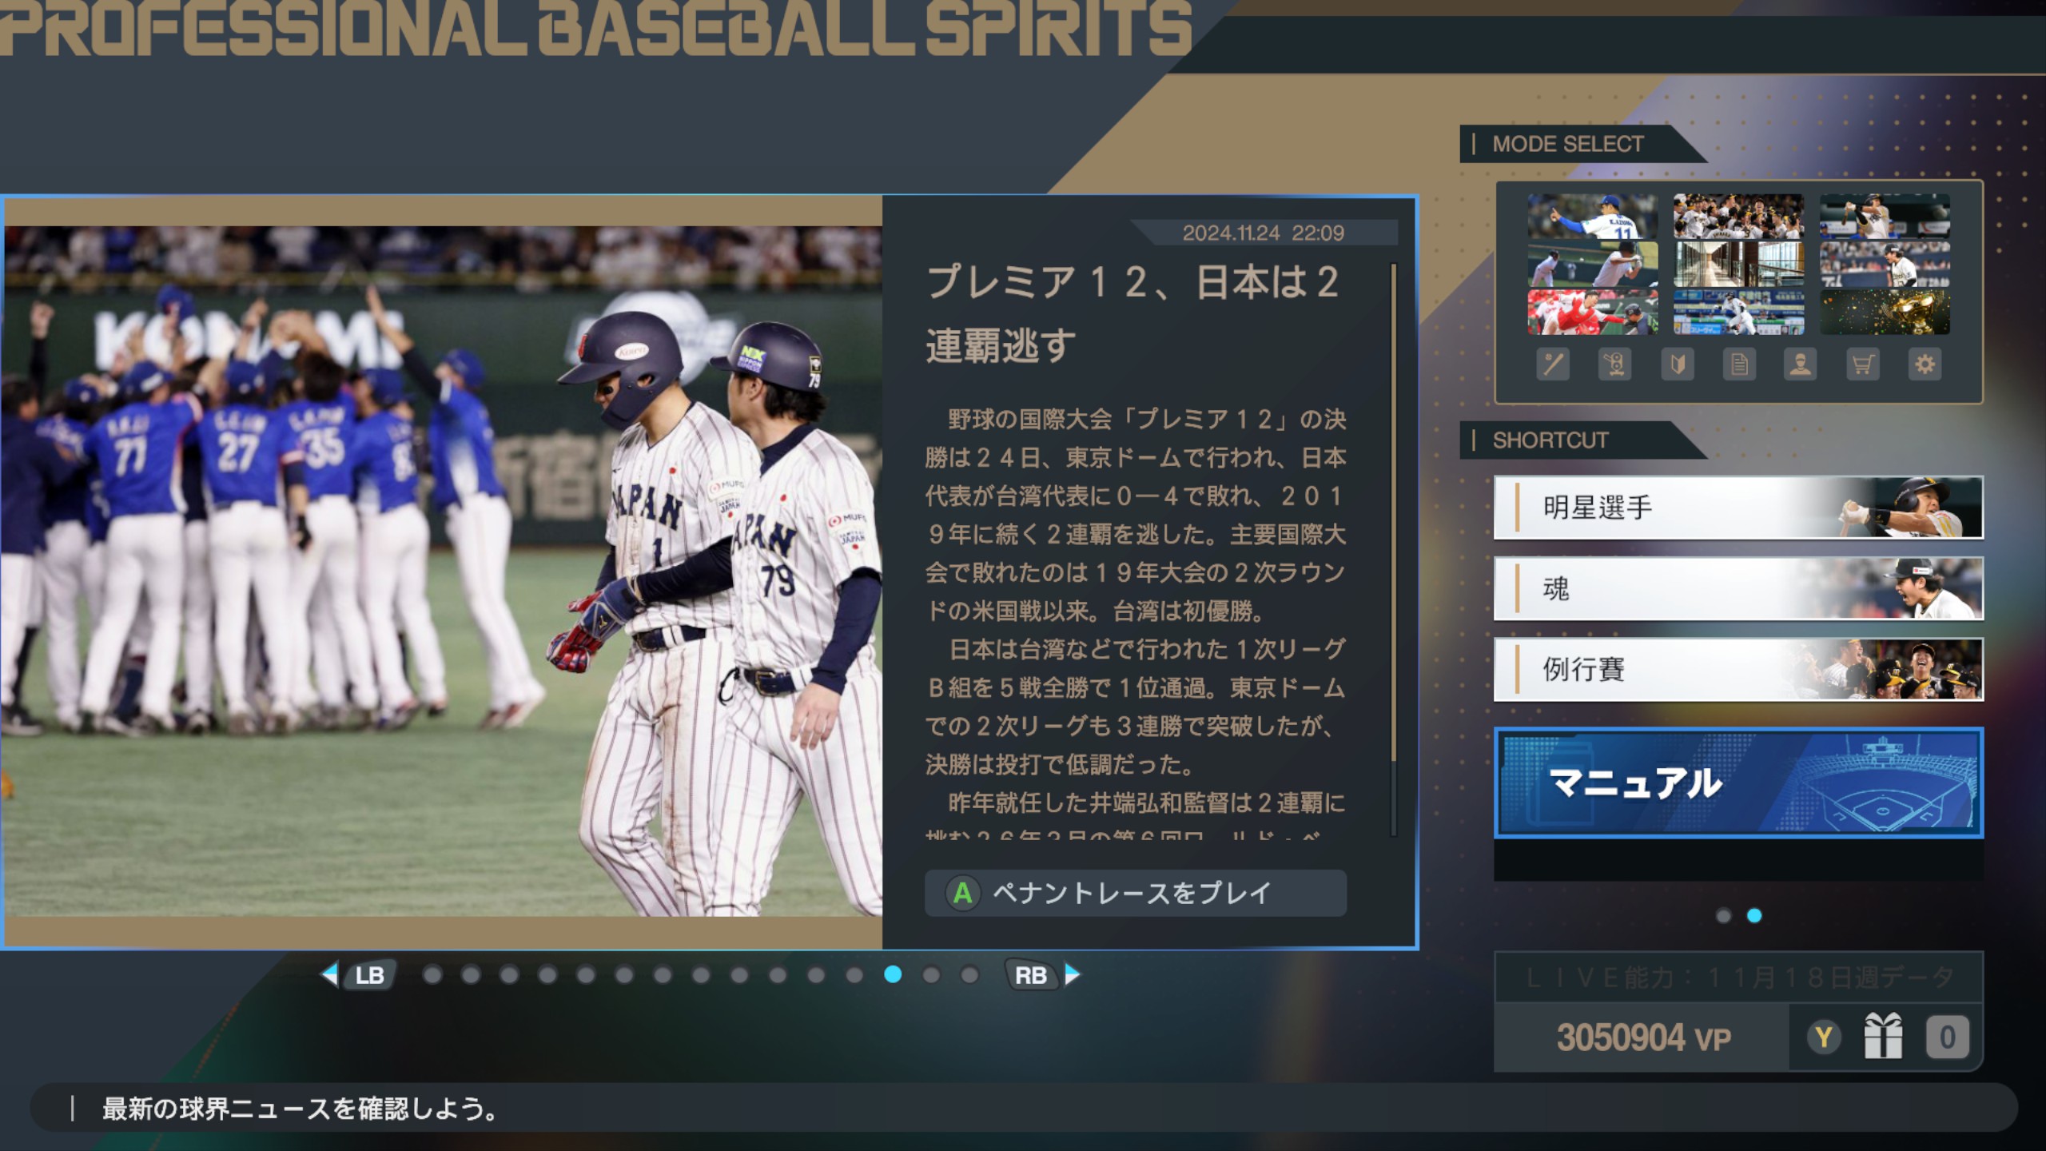Switch to first shortcut page dot
2046x1151 pixels.
[1723, 916]
